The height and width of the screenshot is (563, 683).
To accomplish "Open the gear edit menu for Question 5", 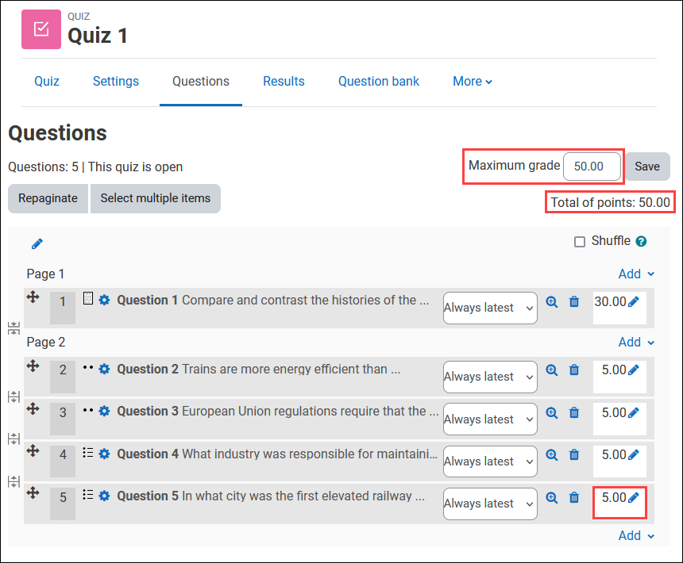I will pyautogui.click(x=103, y=496).
